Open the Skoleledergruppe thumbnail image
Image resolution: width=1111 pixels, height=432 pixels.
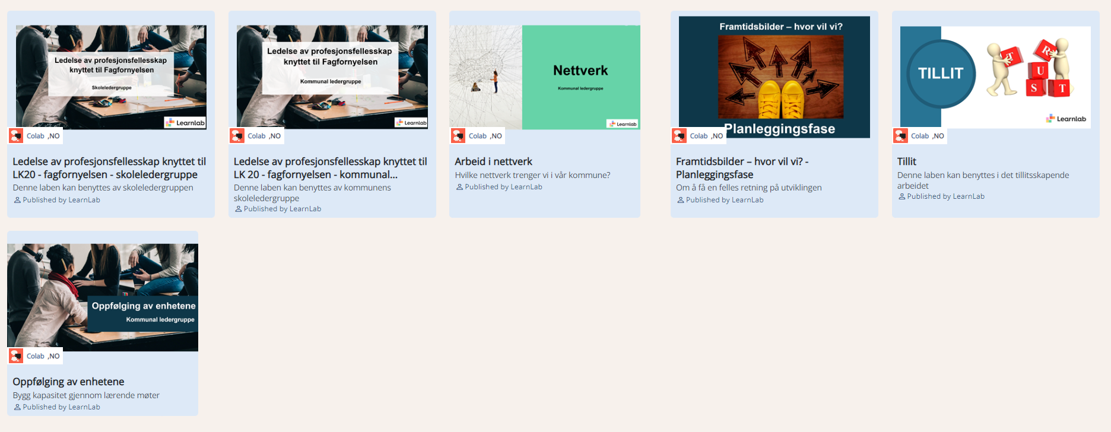point(111,77)
